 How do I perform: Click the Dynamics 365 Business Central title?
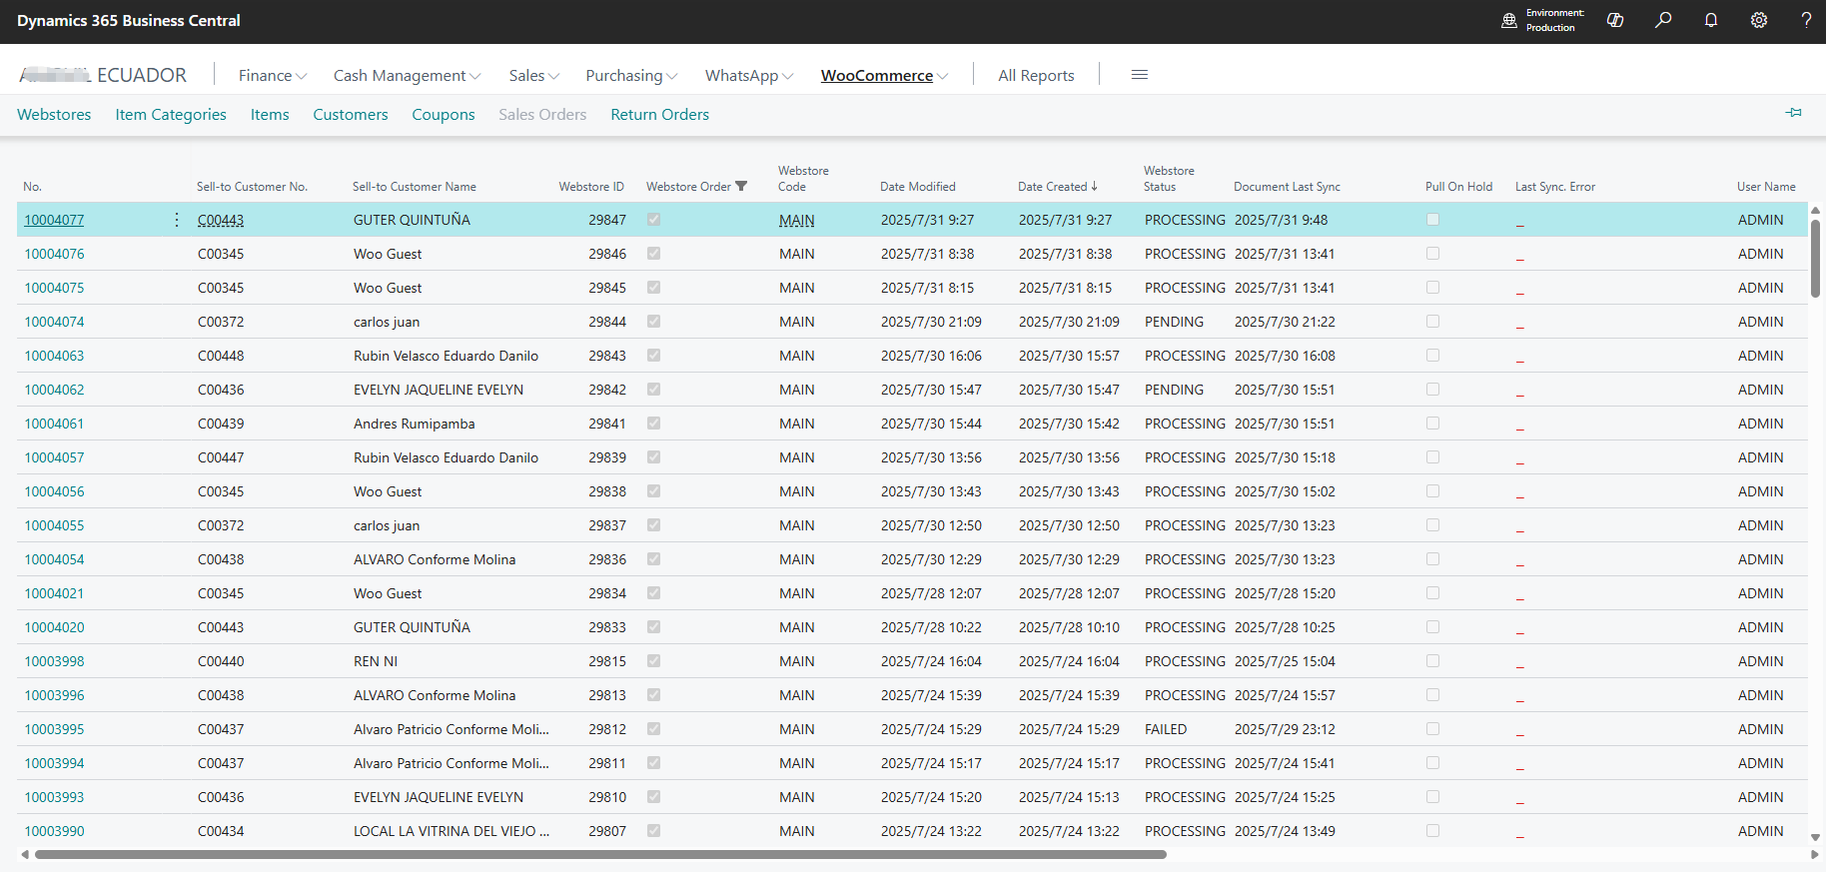click(129, 20)
